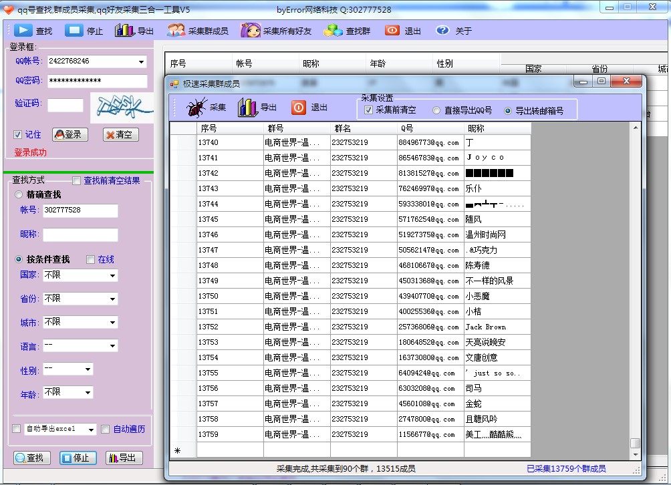
Task: Toggle the 在线 checkbox
Action: [90, 260]
